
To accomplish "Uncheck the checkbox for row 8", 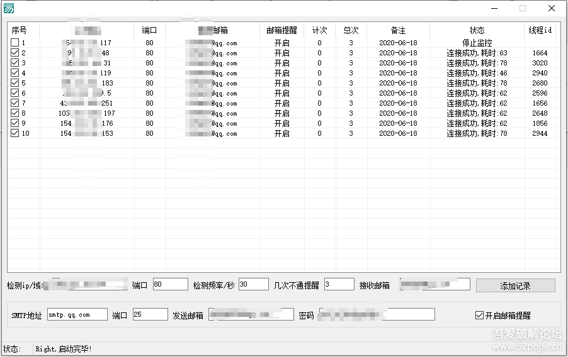I will click(x=14, y=113).
